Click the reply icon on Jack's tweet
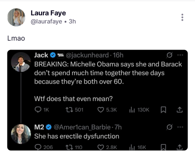Screen dimensions: 195x157 (38, 110)
